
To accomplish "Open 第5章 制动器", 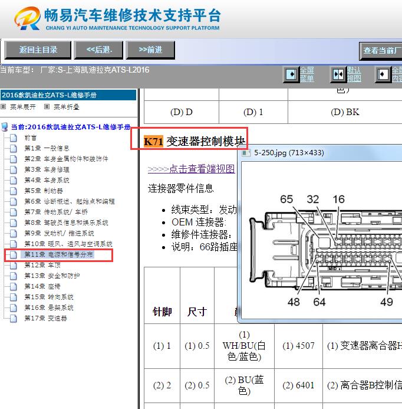I will pyautogui.click(x=44, y=191).
